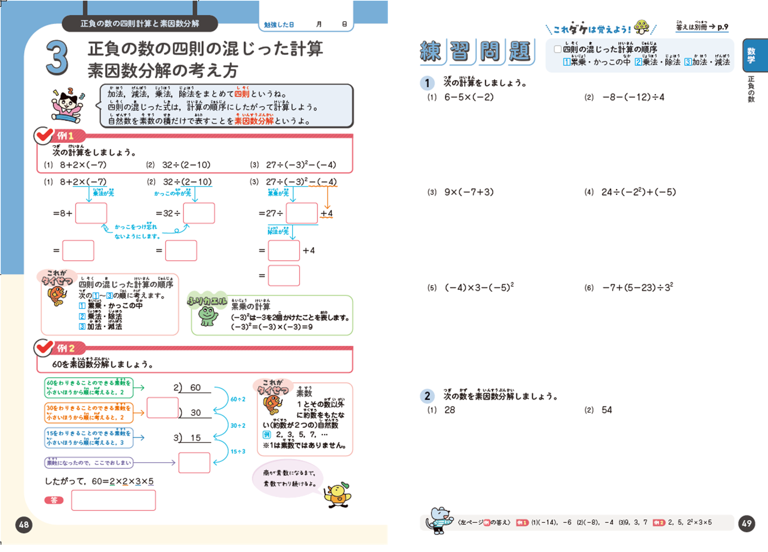768x552 pixels.
Task: Click the 除法が先 annotation
Action: tap(278, 230)
